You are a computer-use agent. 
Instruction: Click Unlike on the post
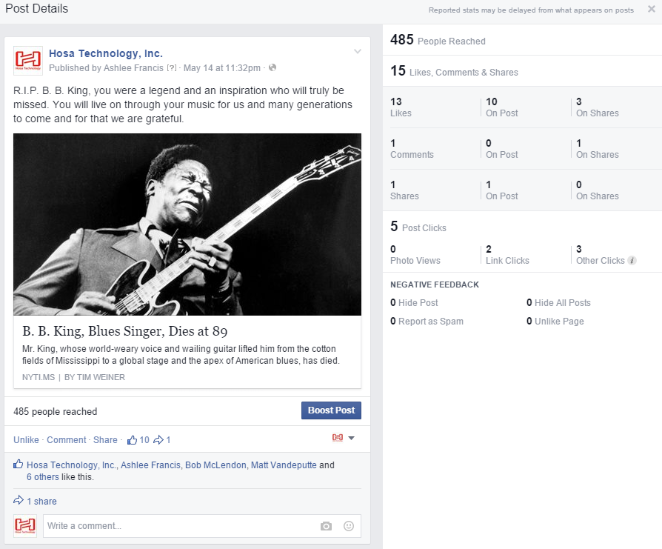26,440
